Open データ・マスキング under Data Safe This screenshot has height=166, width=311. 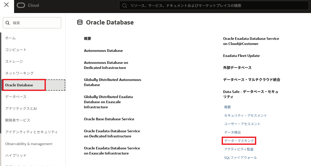239,141
